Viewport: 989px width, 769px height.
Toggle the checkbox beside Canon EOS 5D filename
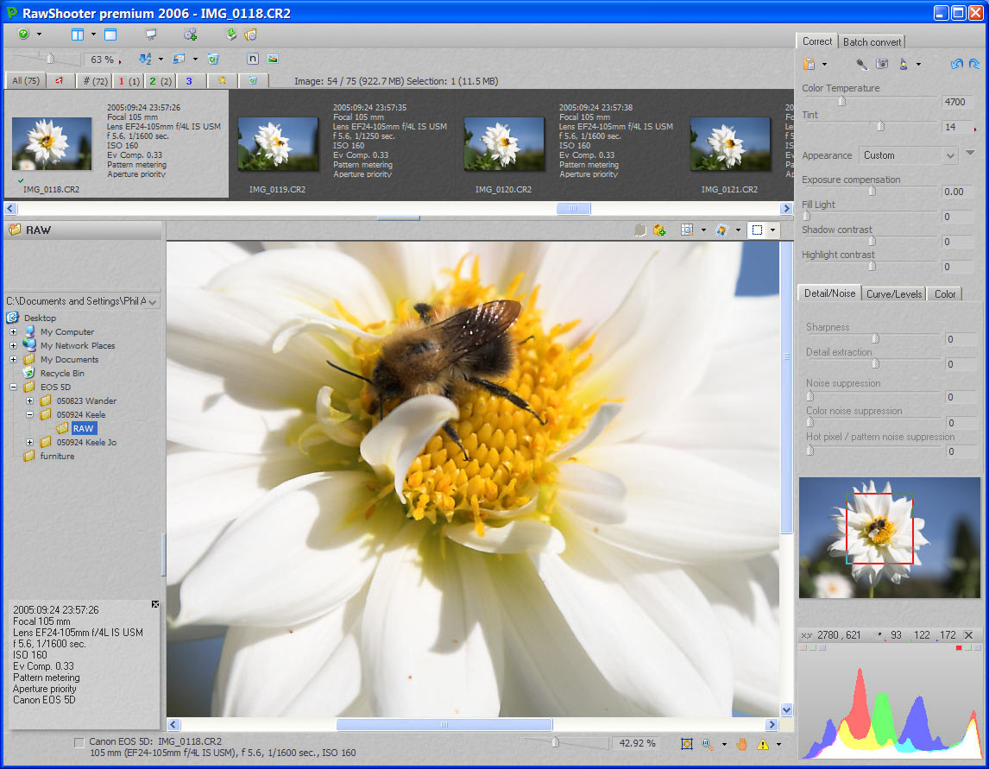[79, 742]
